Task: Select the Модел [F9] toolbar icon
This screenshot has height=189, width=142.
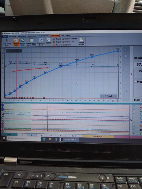Action: [x=16, y=42]
